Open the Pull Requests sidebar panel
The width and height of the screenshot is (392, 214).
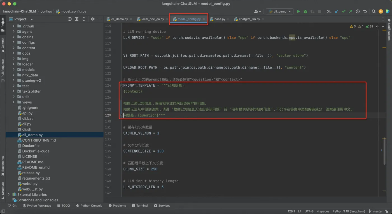(x=3, y=70)
